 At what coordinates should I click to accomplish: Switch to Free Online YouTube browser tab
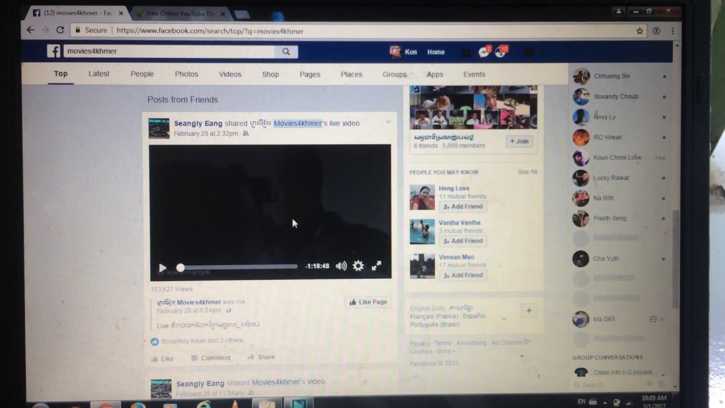pos(181,13)
